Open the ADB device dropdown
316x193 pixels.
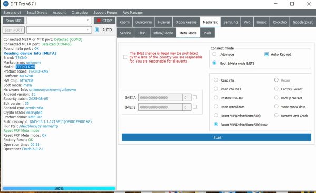[x=59, y=21]
